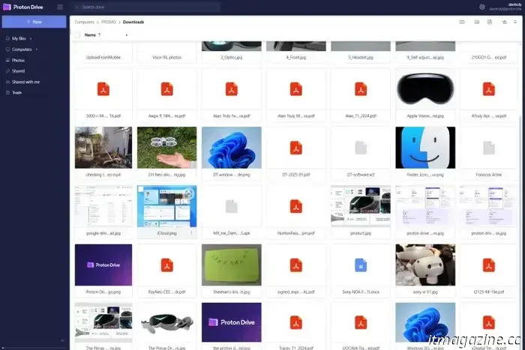The height and width of the screenshot is (350, 525).
Task: Open the 5000-r-f4f pdf icon
Action: click(103, 89)
